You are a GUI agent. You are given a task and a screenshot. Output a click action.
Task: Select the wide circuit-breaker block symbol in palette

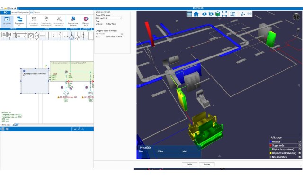pyautogui.click(x=20, y=36)
